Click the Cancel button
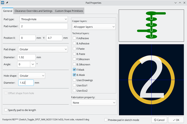This screenshot has width=187, height=124. (x=159, y=120)
